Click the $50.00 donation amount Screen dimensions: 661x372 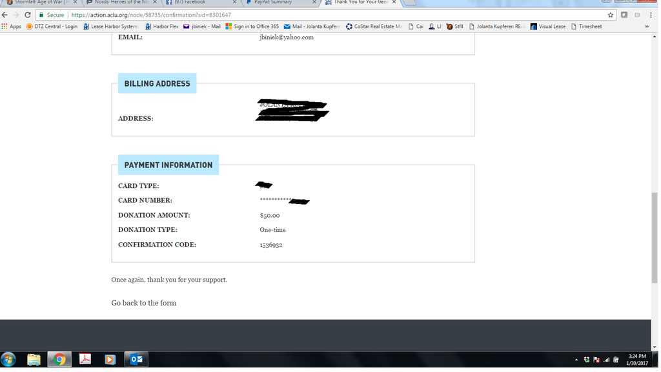point(270,215)
